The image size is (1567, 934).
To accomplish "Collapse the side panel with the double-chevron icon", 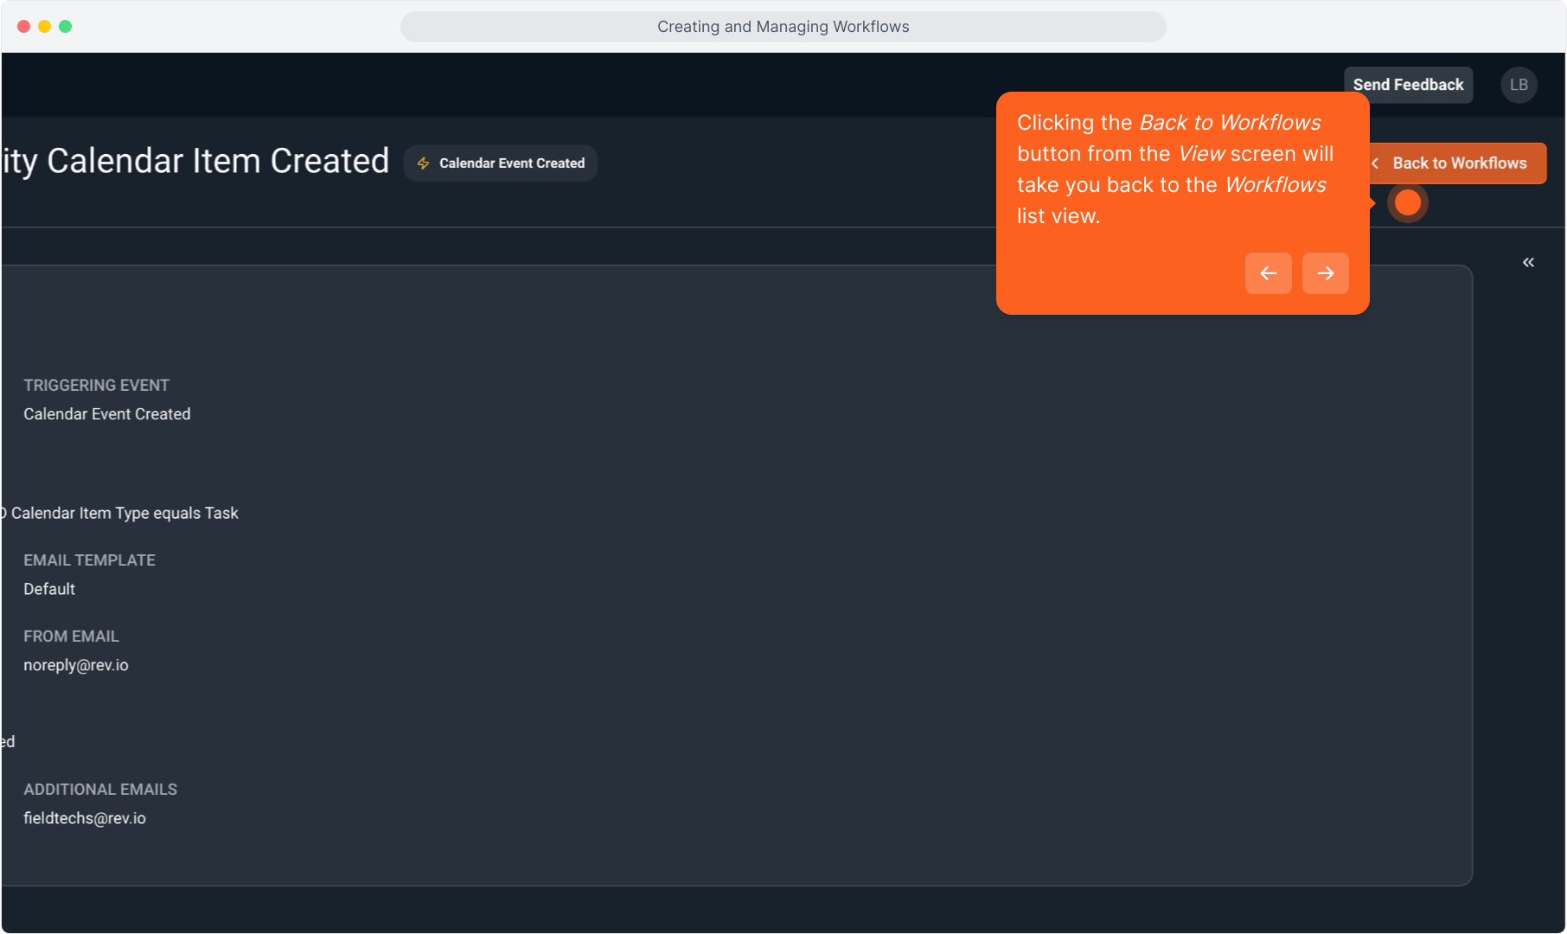I will pos(1528,262).
